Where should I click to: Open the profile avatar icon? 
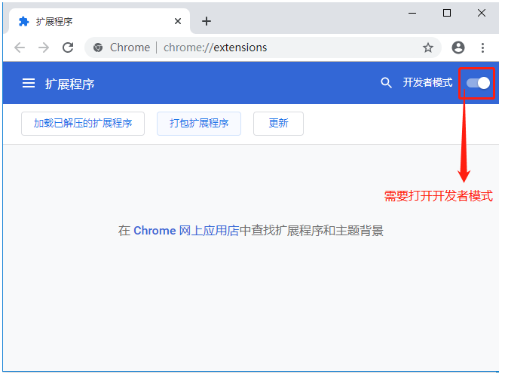click(x=458, y=48)
